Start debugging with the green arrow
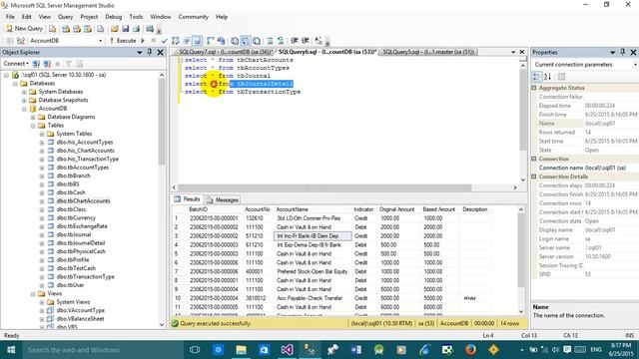Image resolution: width=639 pixels, height=359 pixels. [143, 41]
